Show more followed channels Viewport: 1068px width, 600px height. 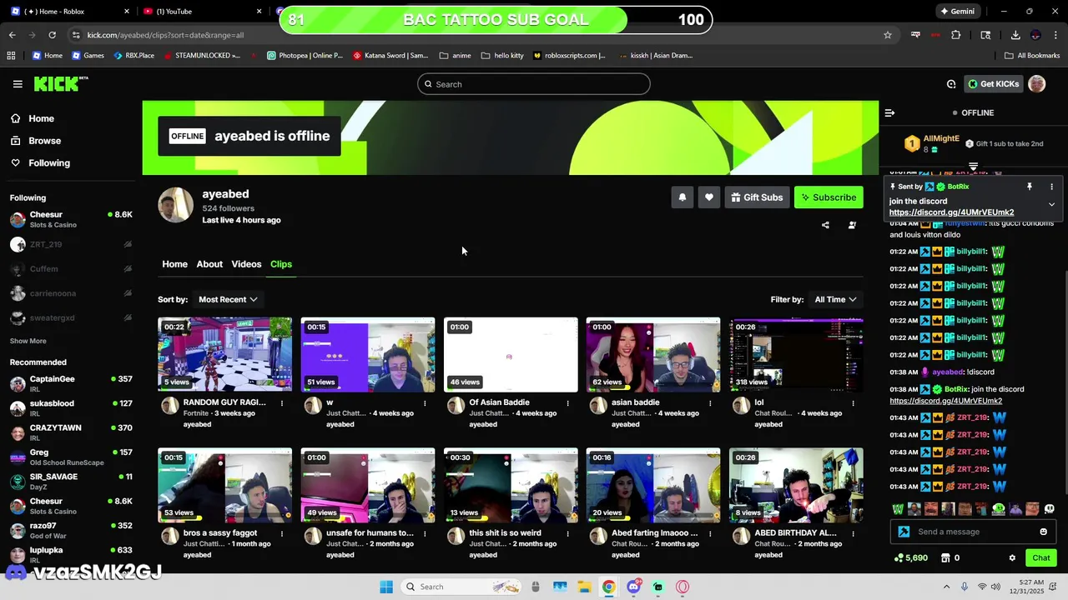click(28, 341)
